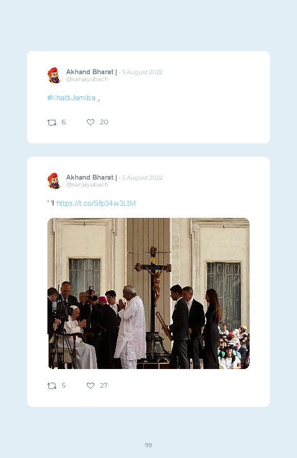The image size is (297, 458).
Task: Click the retweet count 5
Action: click(x=63, y=386)
